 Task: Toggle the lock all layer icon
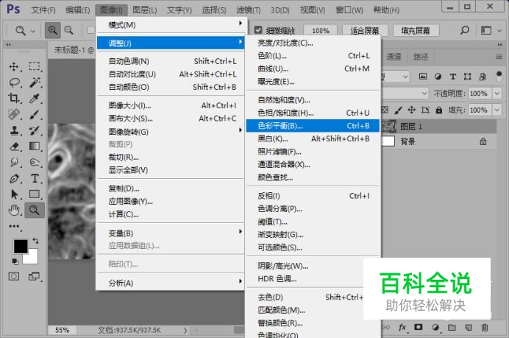point(439,110)
